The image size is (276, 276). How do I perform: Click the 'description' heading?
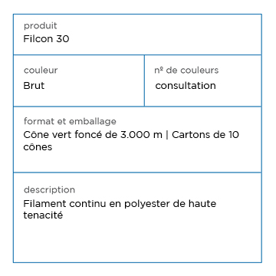[49, 190]
